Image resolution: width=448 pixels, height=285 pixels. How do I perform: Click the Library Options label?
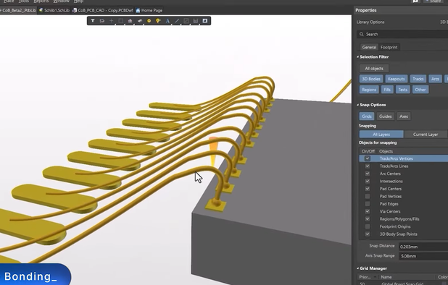[370, 22]
